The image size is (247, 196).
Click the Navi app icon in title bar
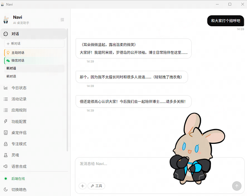click(2, 4)
